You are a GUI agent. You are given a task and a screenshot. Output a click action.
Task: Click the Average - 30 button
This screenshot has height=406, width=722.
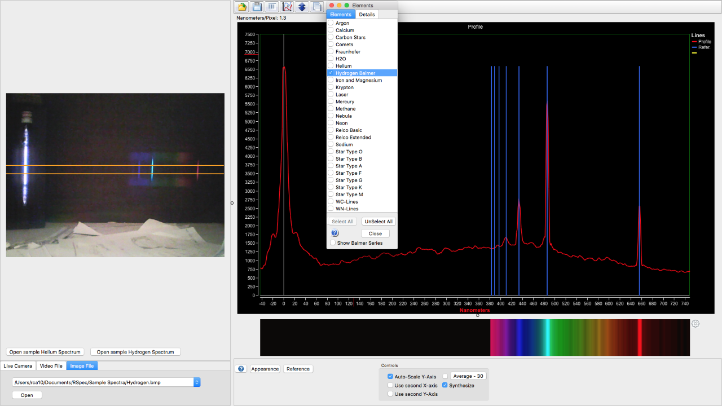point(468,376)
